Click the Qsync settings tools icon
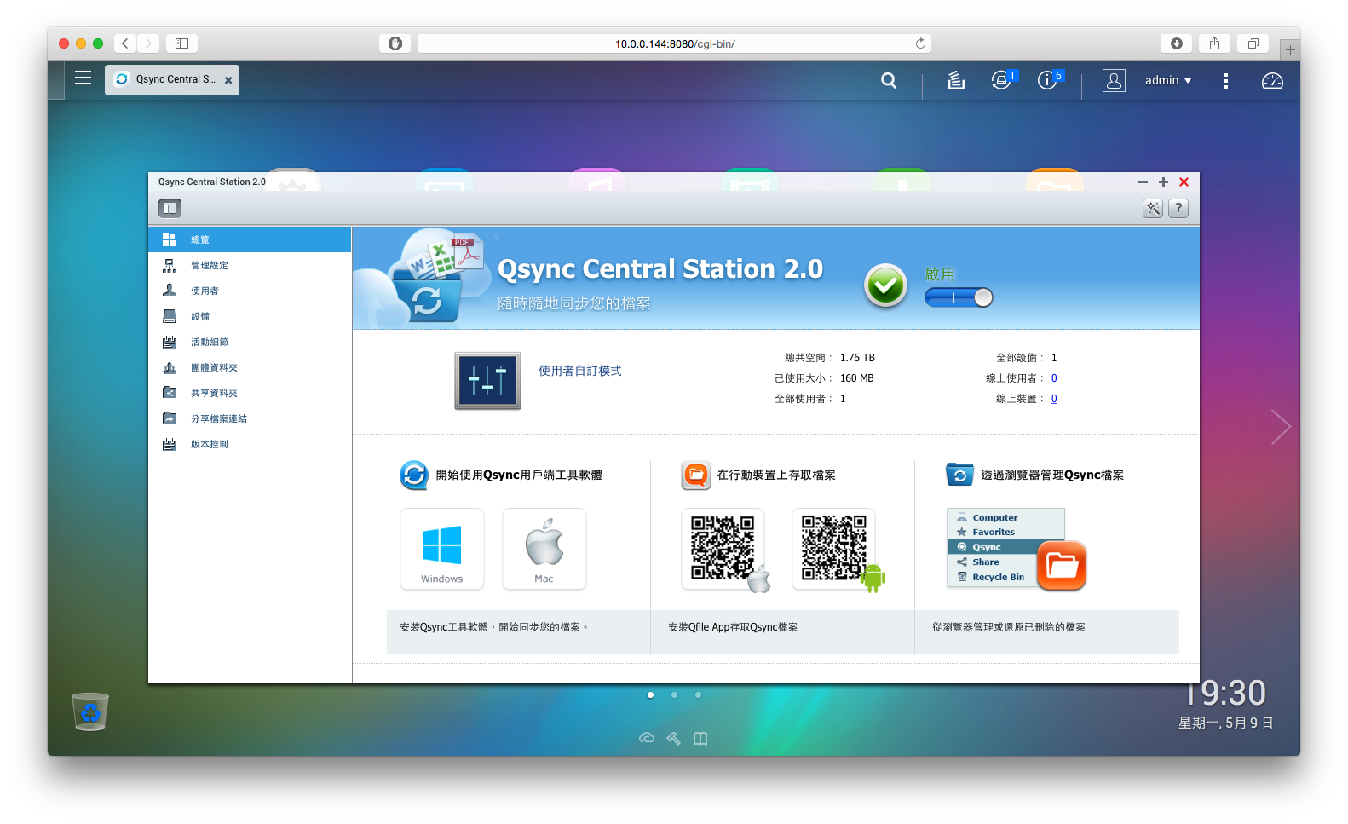The width and height of the screenshot is (1348, 824). tap(1153, 208)
